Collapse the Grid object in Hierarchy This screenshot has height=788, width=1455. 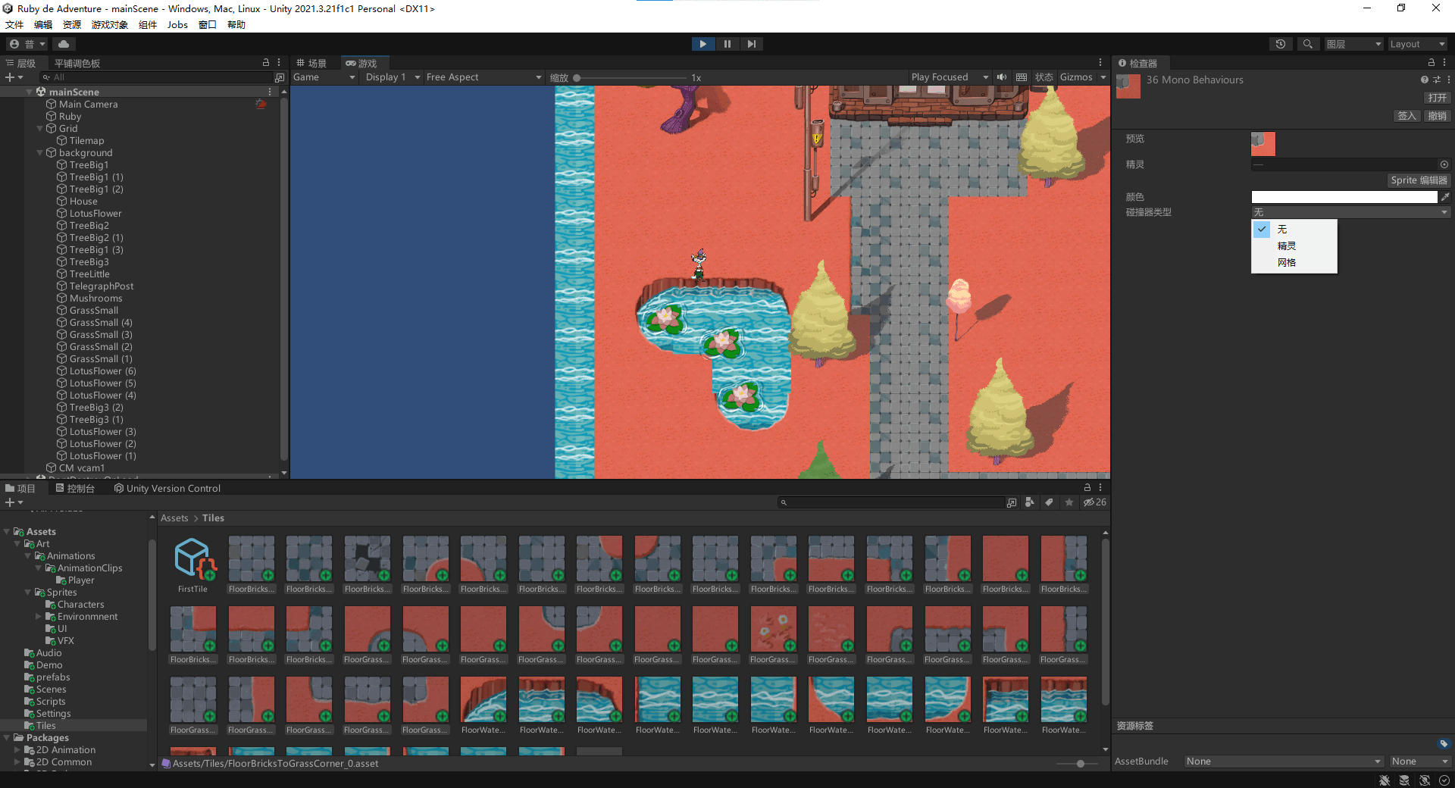click(39, 128)
